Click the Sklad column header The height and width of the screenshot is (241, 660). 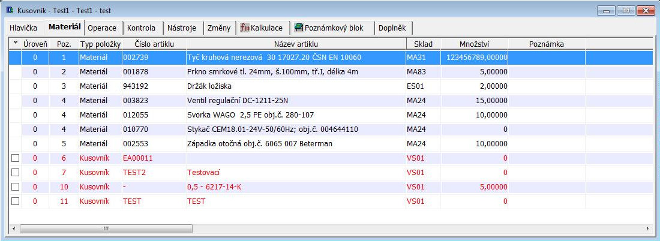coord(423,44)
